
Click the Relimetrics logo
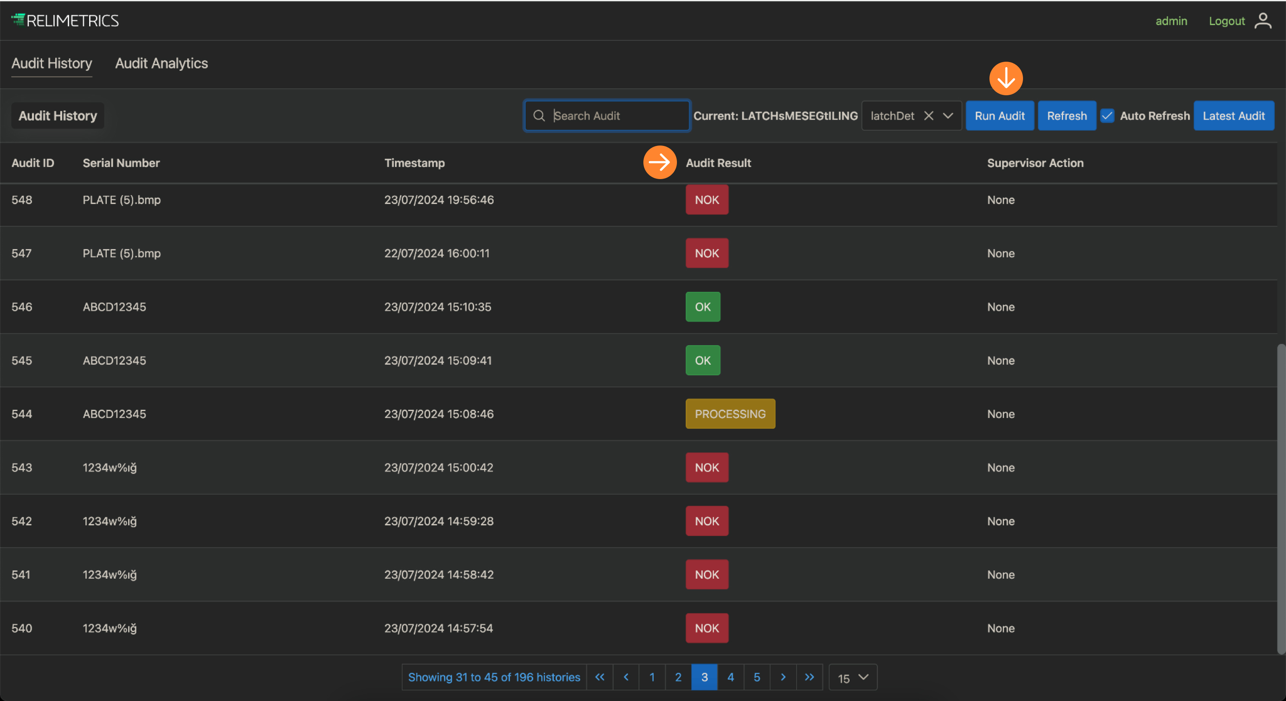click(x=65, y=21)
